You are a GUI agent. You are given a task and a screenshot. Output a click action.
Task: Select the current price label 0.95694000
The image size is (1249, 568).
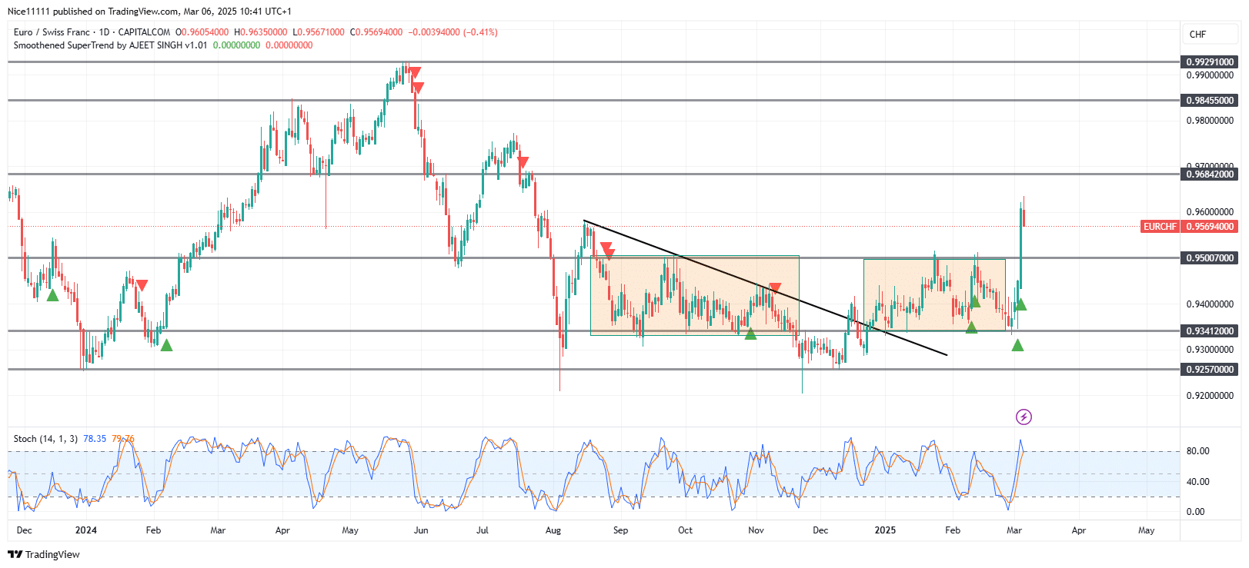pyautogui.click(x=1210, y=227)
